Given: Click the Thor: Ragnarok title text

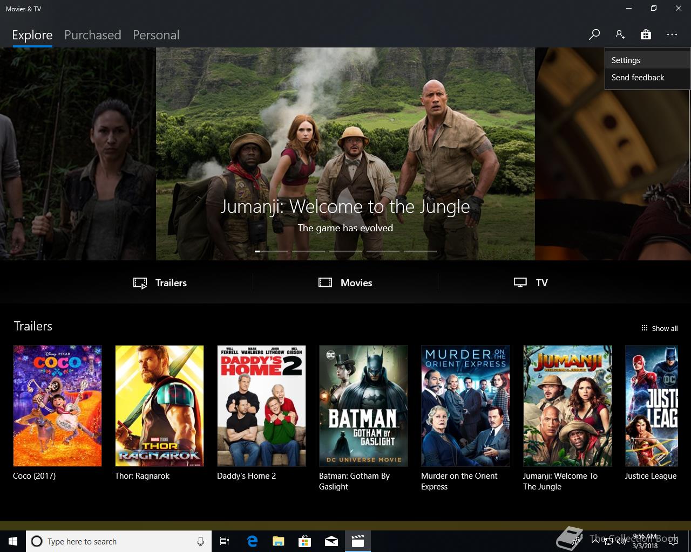Looking at the screenshot, I should click(142, 476).
